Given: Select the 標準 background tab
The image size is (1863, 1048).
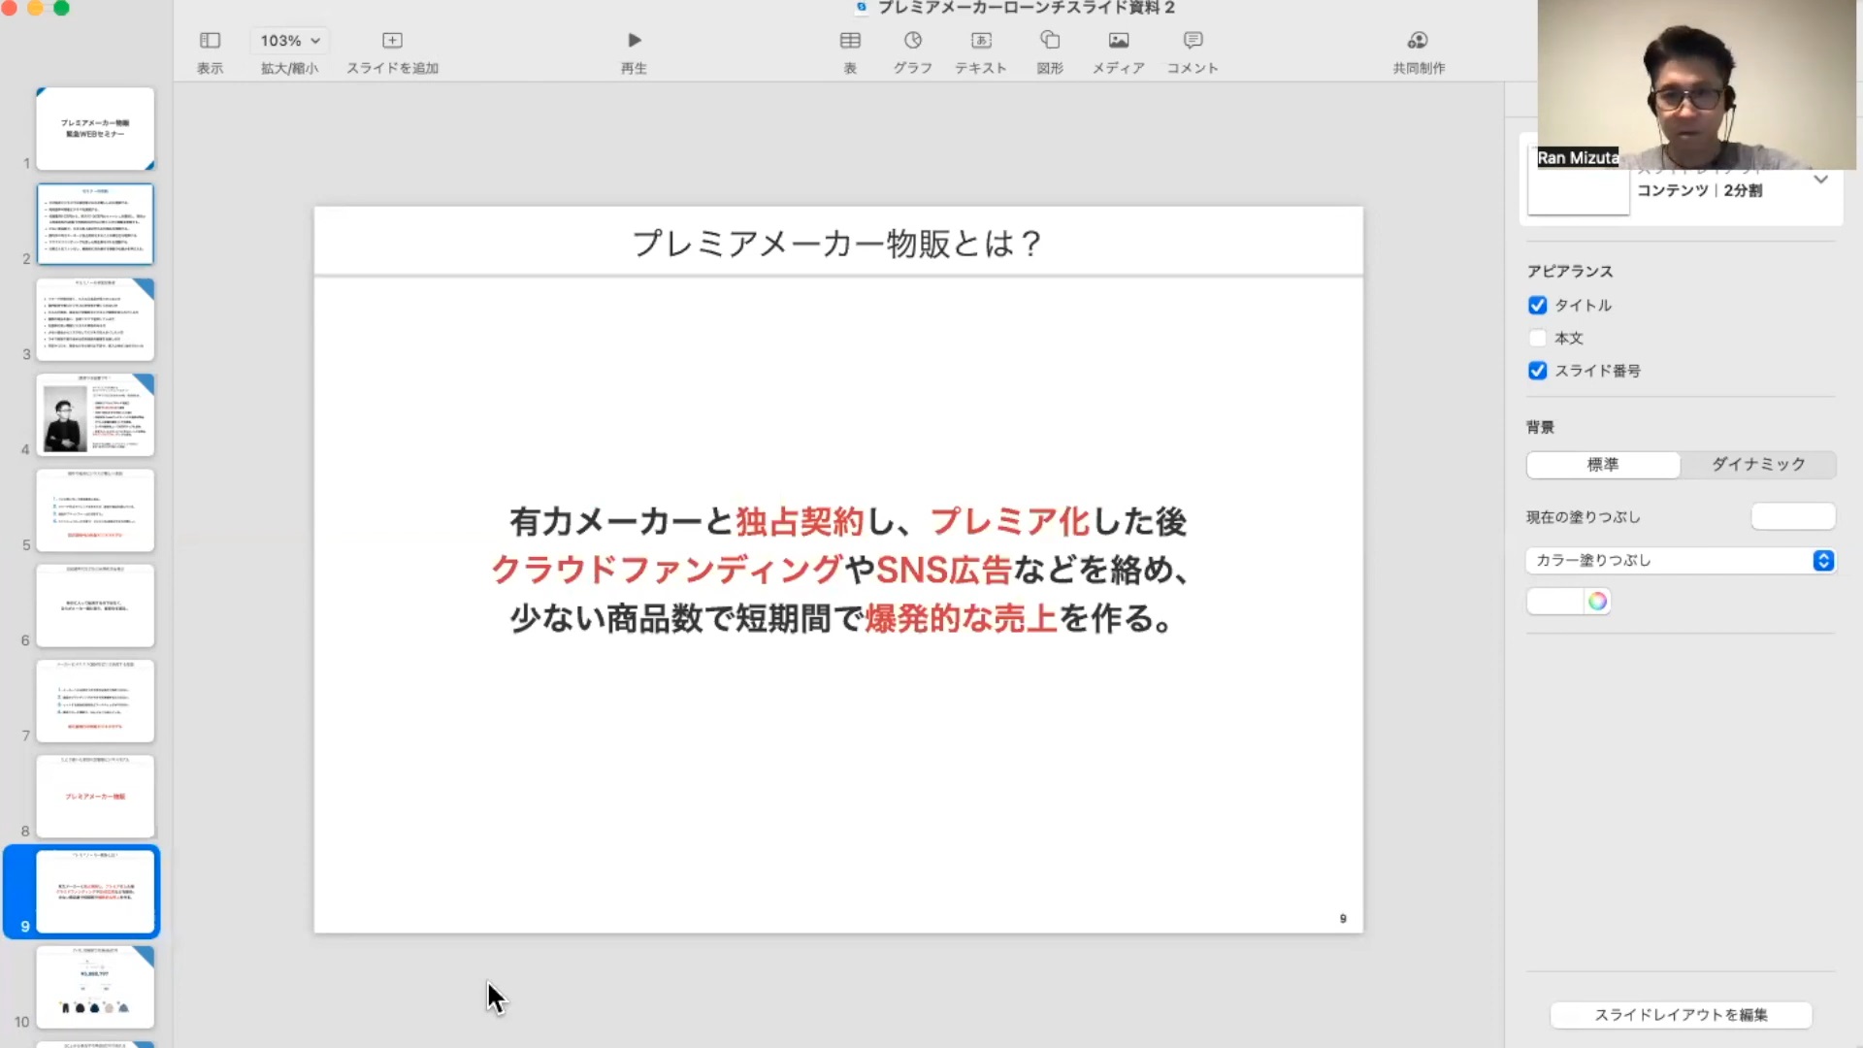Looking at the screenshot, I should pyautogui.click(x=1603, y=465).
